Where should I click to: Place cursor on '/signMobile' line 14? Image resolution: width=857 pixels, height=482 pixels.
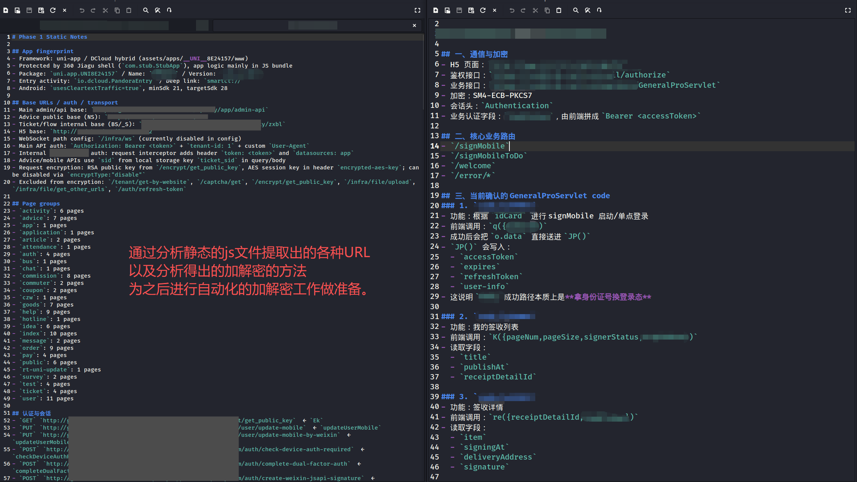point(475,146)
